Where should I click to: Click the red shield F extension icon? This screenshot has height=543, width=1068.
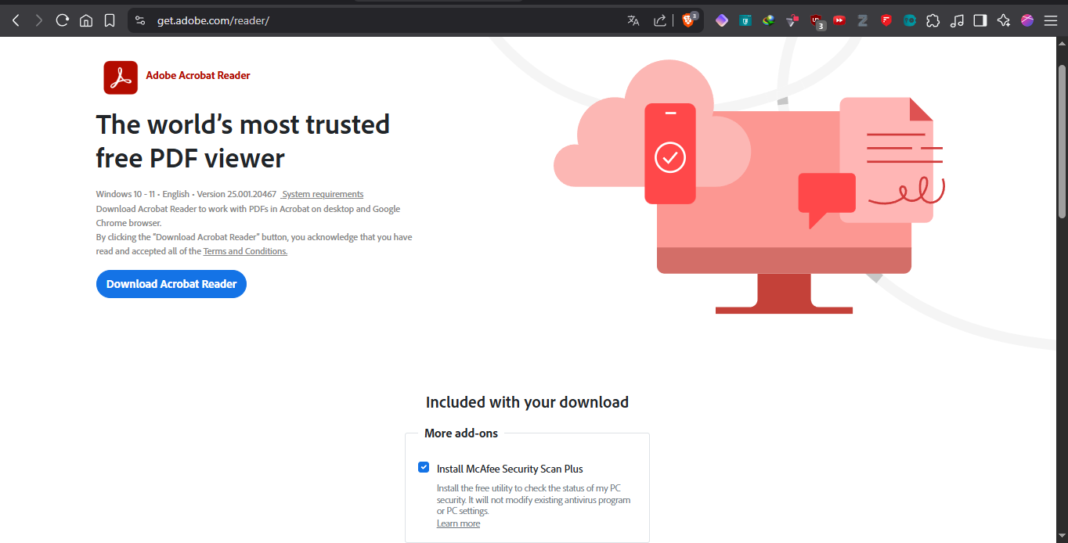(886, 20)
